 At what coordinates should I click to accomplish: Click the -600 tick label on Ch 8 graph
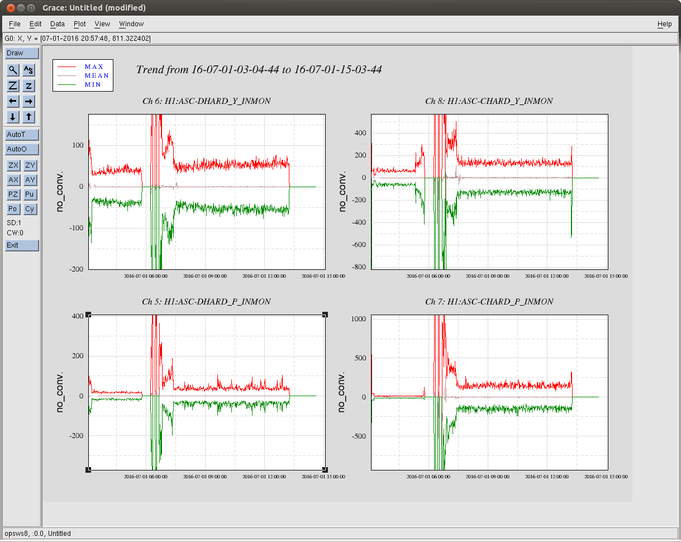(x=359, y=245)
